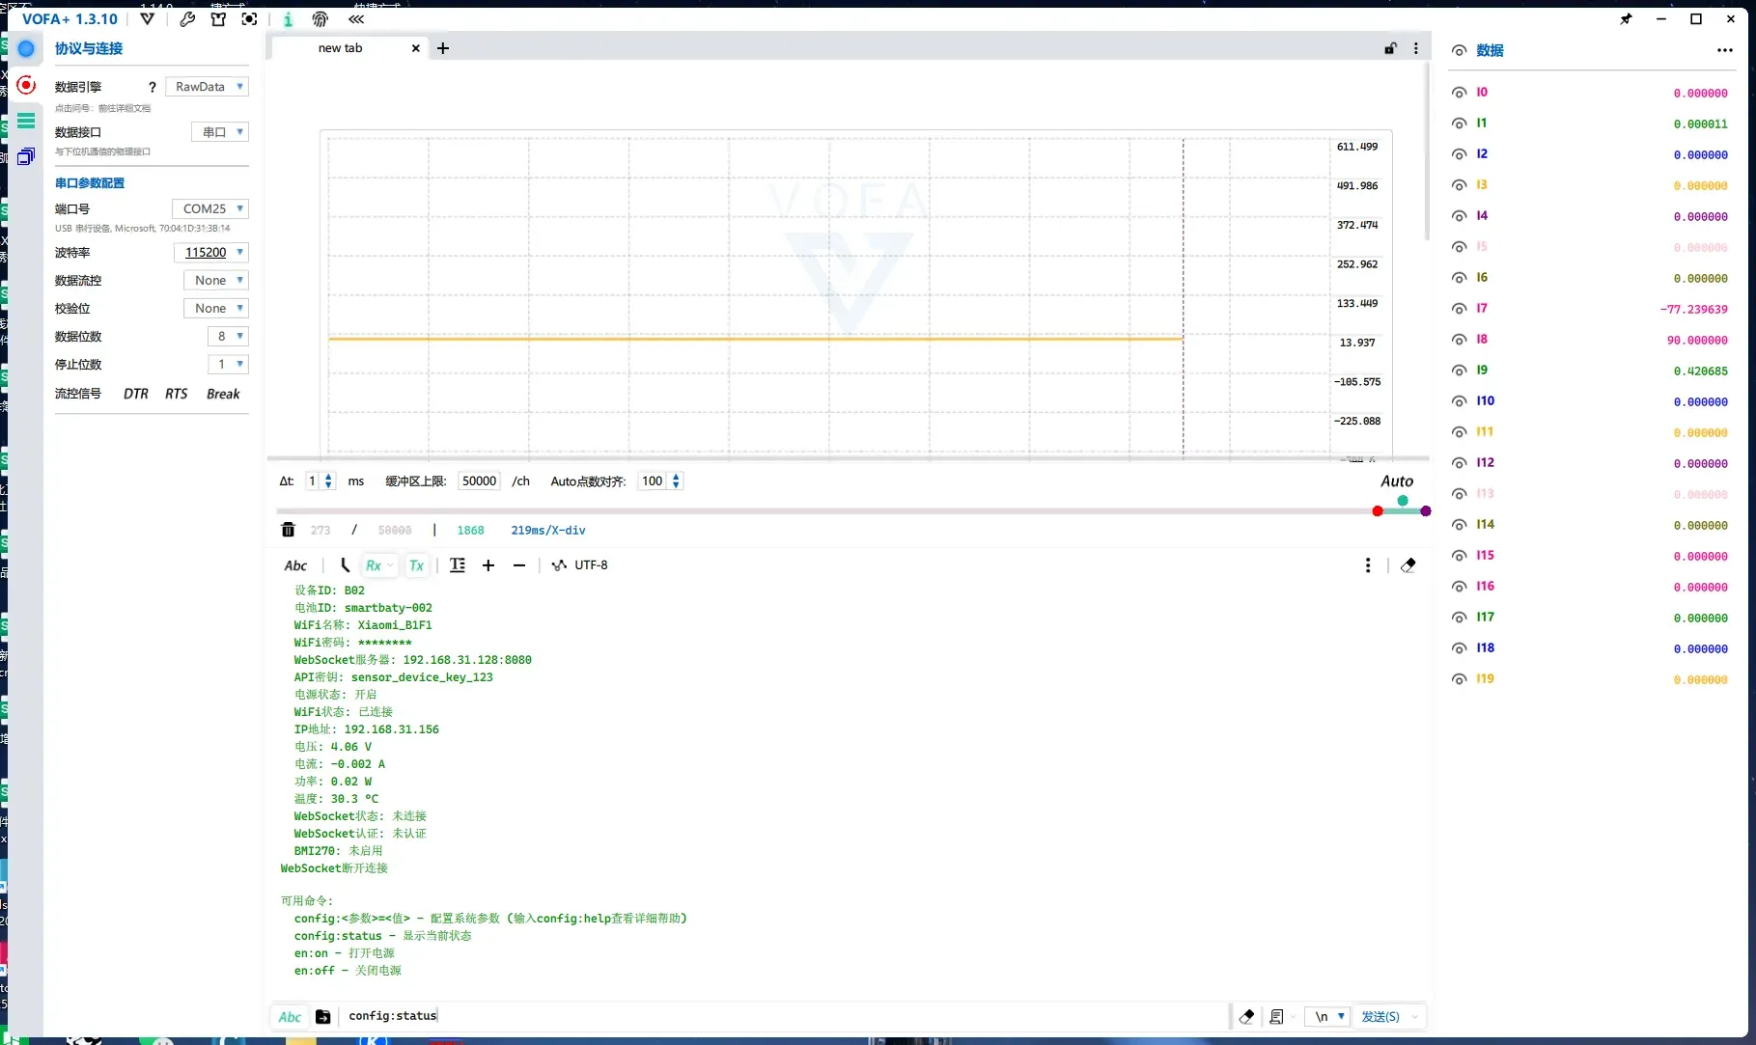Image resolution: width=1756 pixels, height=1045 pixels.
Task: Click the text format icon in terminal toolbar
Action: (x=458, y=565)
